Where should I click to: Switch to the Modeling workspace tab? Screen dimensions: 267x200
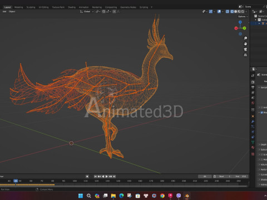(x=18, y=7)
